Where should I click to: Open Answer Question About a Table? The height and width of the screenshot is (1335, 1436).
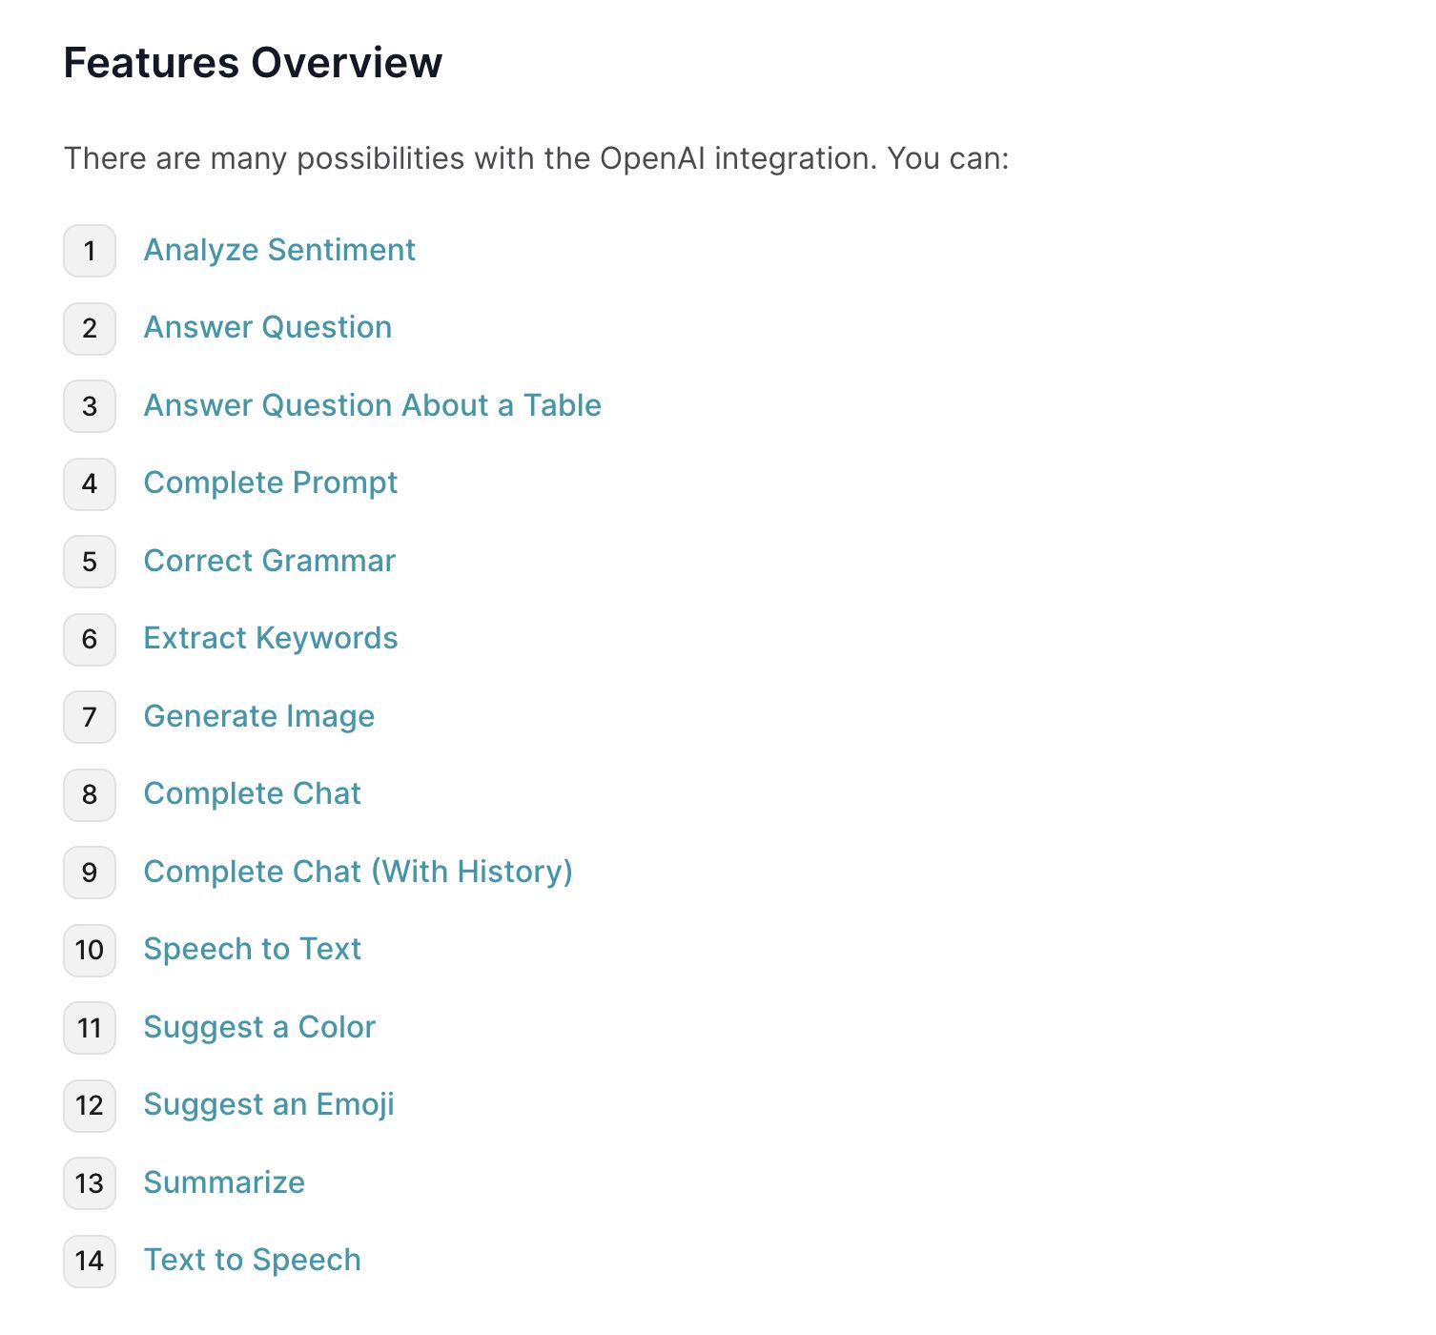(373, 405)
